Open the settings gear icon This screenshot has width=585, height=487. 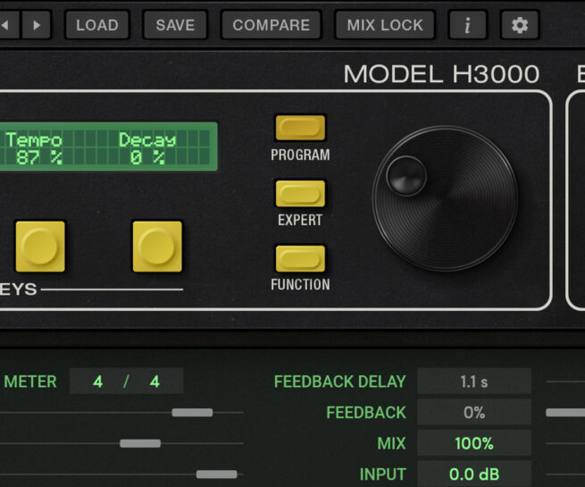coord(520,25)
